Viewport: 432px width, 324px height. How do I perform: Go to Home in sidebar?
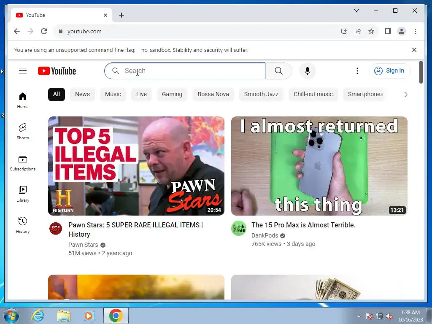[x=23, y=100]
